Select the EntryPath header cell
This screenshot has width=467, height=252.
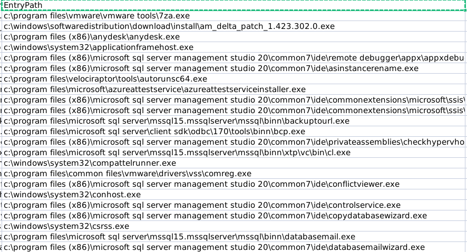click(234, 5)
